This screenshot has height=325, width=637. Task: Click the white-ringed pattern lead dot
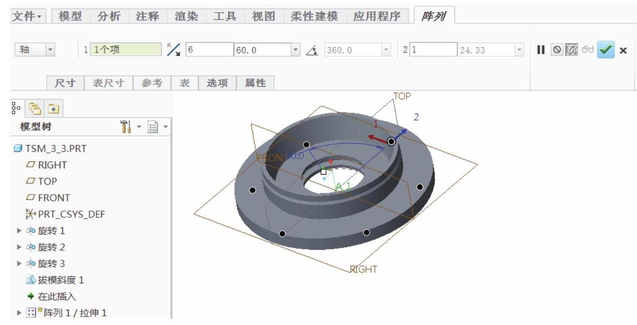coord(392,141)
